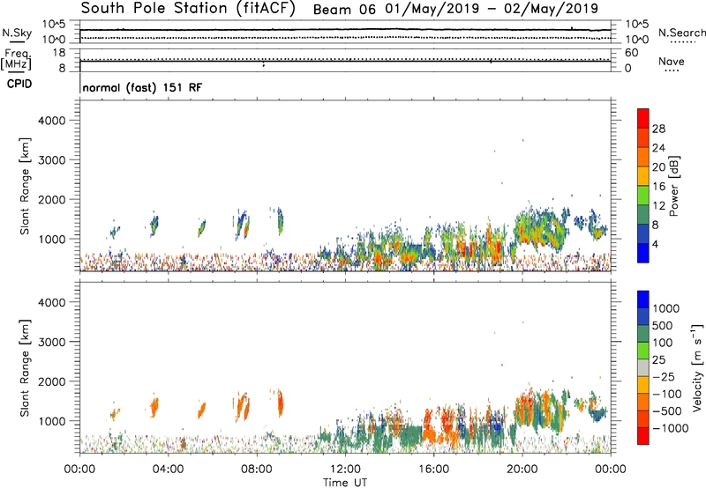Click the date range '01/May/2019 - 02/May/2019'
Image resolution: width=706 pixels, height=488 pixels.
pyautogui.click(x=492, y=9)
